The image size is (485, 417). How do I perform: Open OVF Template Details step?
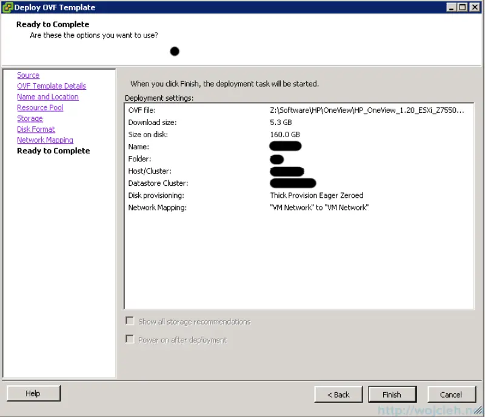coord(52,86)
